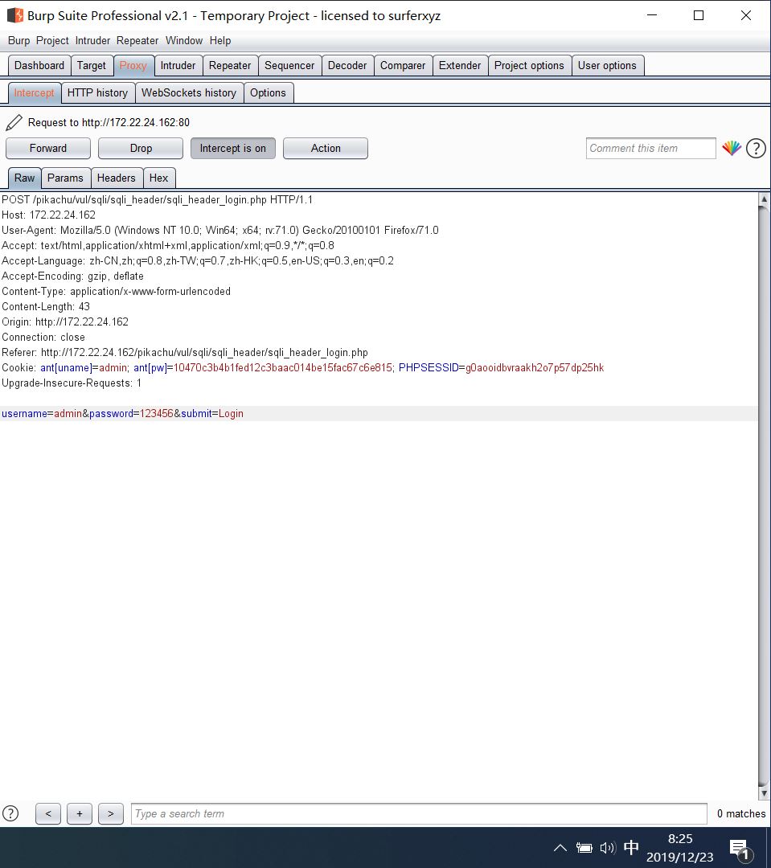771x868 pixels.
Task: Open search options plus button
Action: (80, 813)
